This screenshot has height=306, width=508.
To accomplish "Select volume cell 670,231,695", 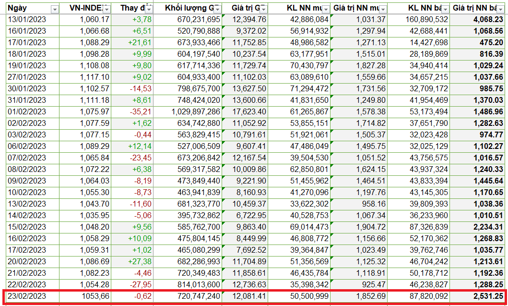I will (188, 20).
